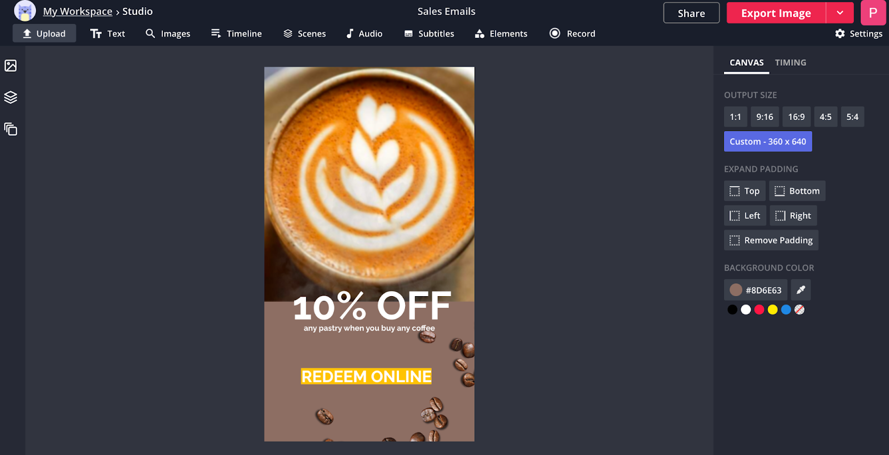Screen dimensions: 889x455
Task: Open the Elements shapes tool
Action: (501, 33)
